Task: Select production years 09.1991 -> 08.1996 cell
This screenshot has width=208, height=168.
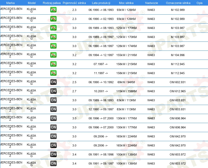Action: click(101, 154)
